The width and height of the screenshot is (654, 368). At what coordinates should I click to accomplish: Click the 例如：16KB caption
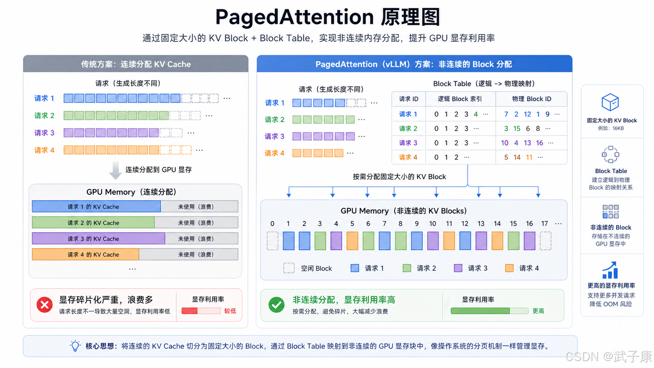pos(611,128)
